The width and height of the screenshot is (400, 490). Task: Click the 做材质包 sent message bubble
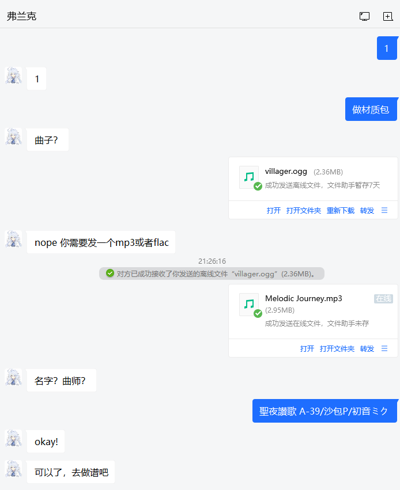tap(371, 109)
